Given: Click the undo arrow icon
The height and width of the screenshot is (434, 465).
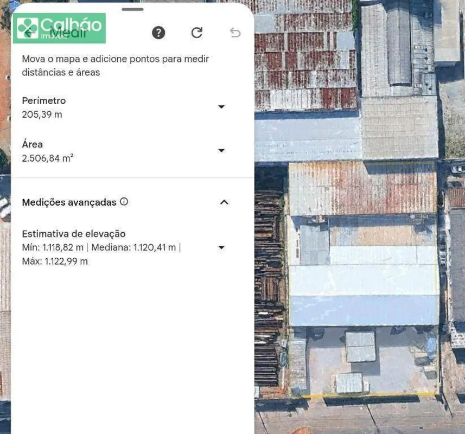Looking at the screenshot, I should (x=235, y=33).
